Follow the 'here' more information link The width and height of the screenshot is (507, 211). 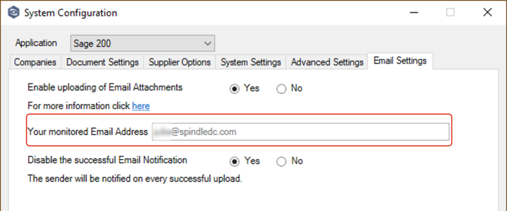(141, 106)
